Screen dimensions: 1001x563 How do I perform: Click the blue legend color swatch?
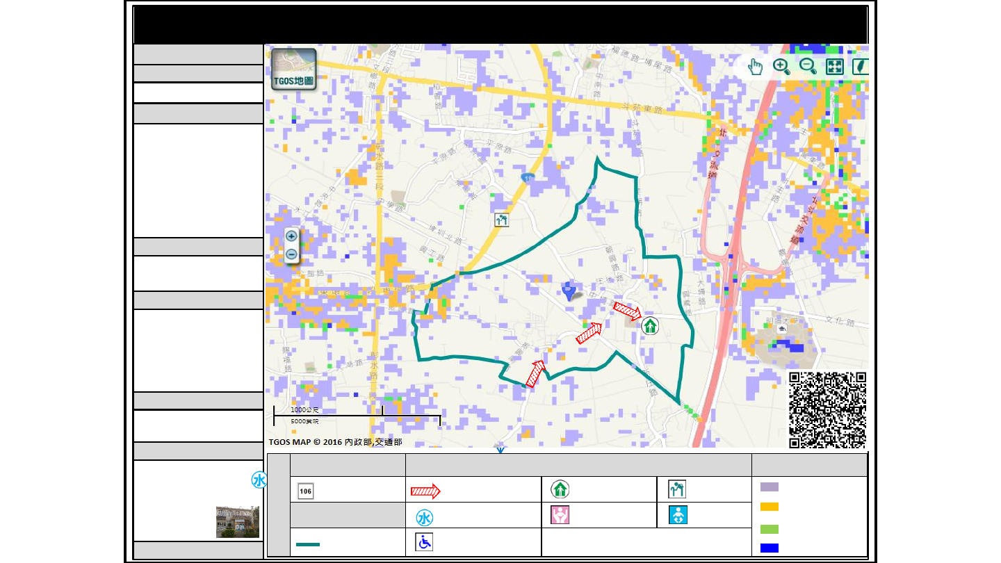[x=770, y=548]
